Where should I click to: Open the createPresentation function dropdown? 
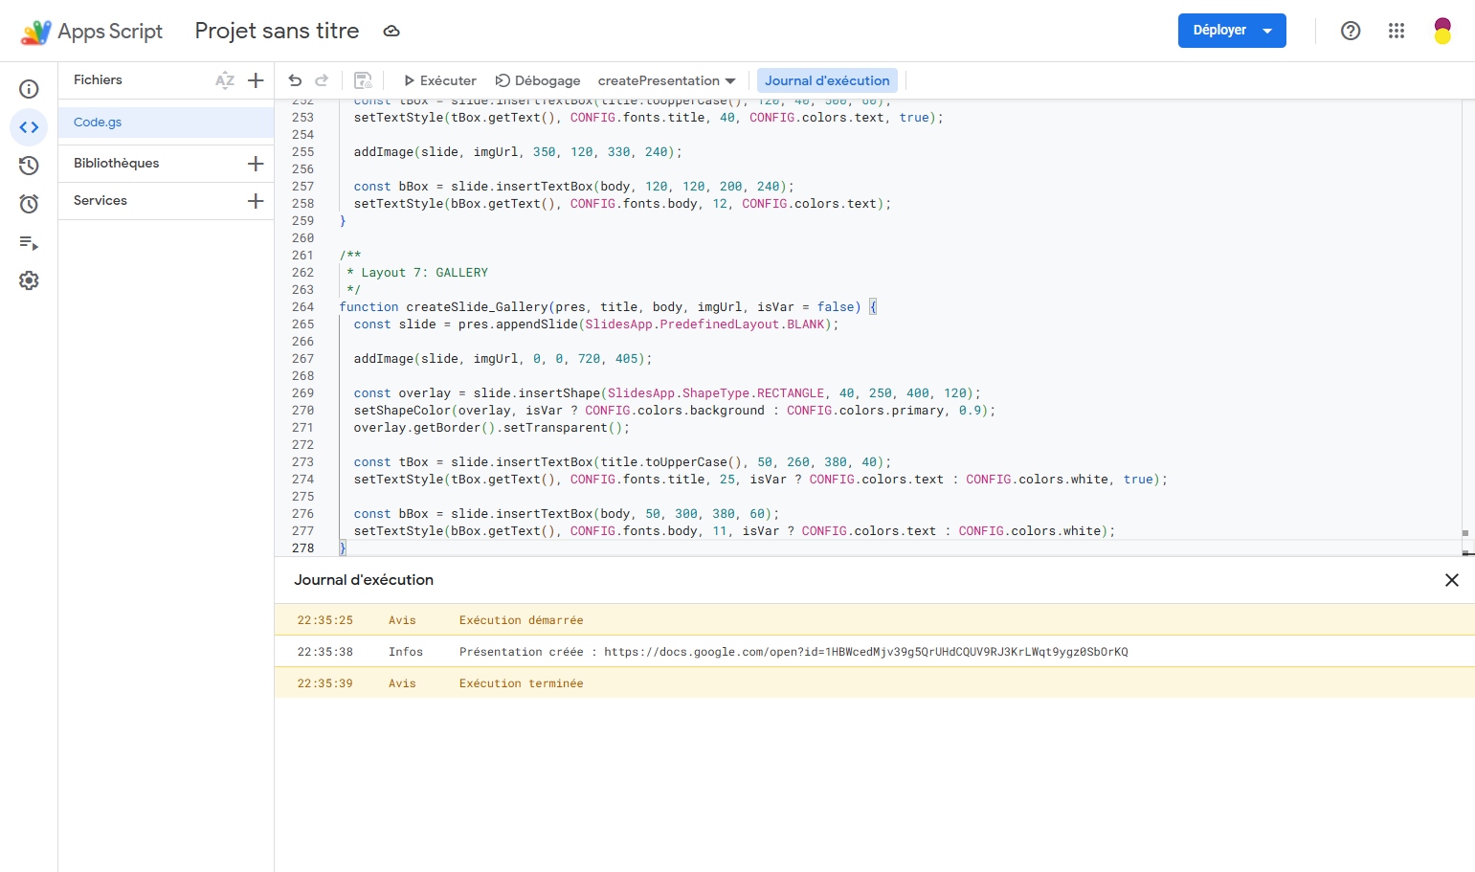point(667,80)
